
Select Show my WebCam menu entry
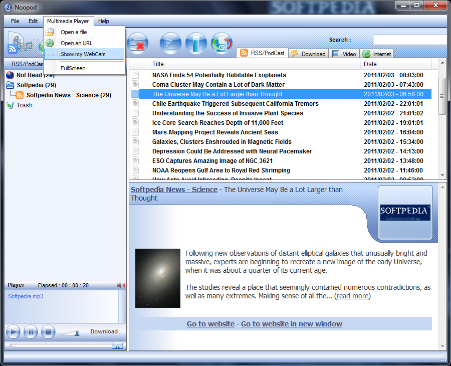coord(84,54)
